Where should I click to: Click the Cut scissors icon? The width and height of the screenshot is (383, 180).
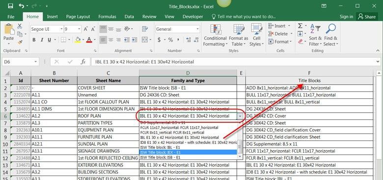[20, 26]
